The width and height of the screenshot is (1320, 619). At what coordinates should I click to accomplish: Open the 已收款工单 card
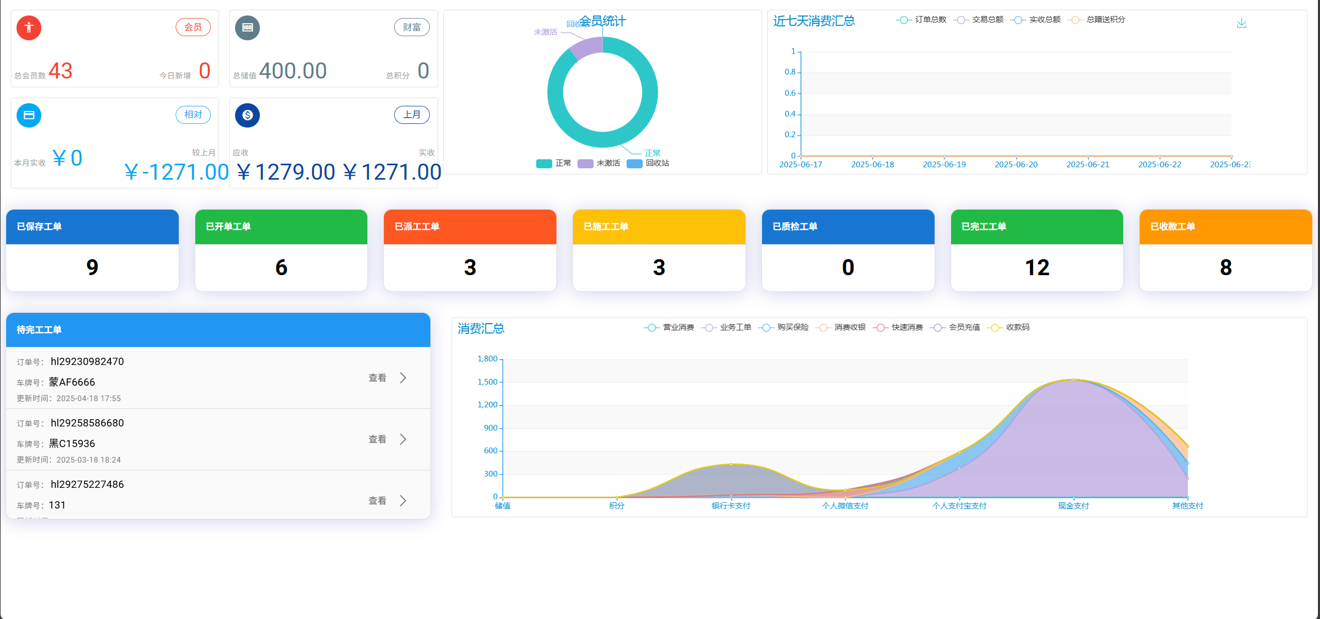point(1226,250)
